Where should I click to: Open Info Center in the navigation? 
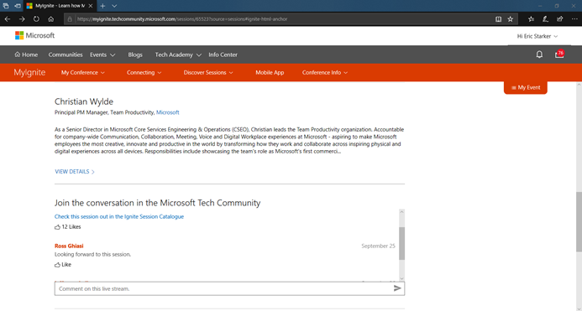pyautogui.click(x=223, y=54)
